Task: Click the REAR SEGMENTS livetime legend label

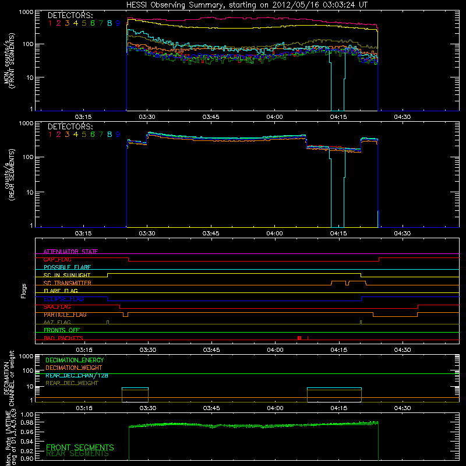Action: tap(77, 453)
